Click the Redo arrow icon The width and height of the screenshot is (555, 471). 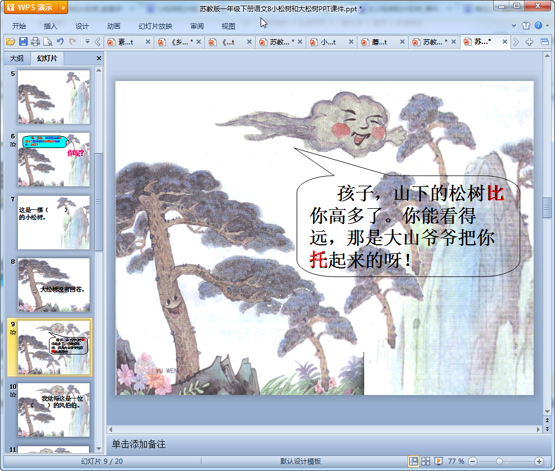click(73, 42)
